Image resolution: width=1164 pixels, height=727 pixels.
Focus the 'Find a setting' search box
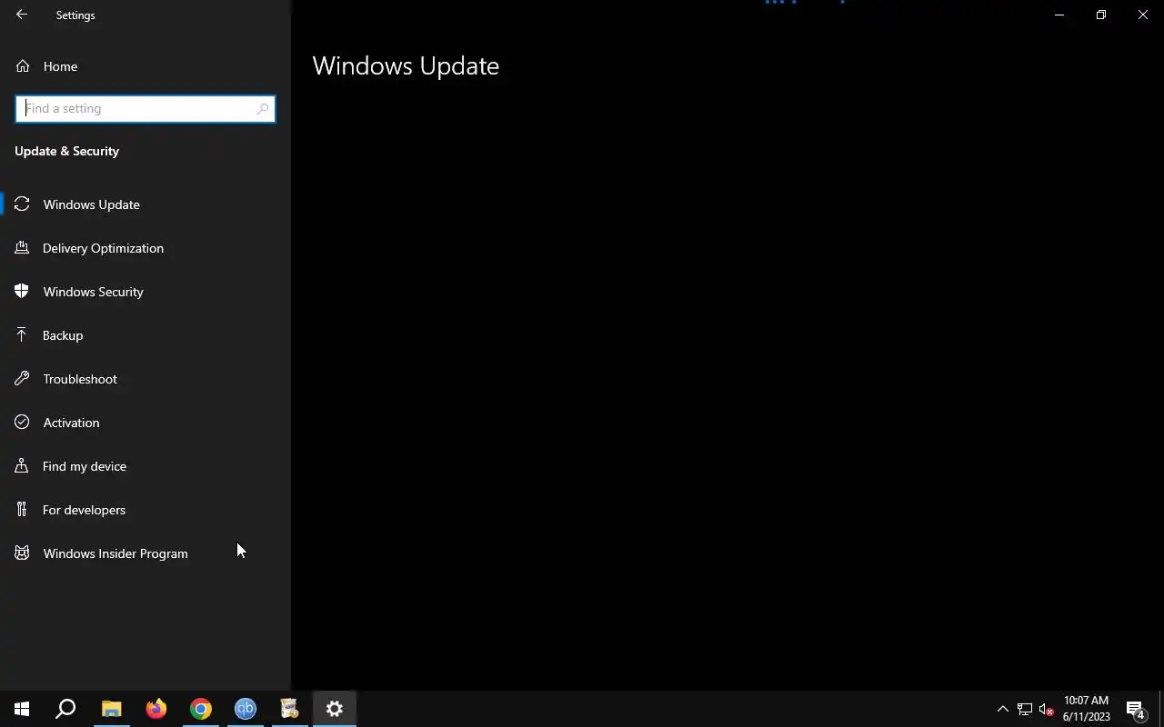[x=145, y=108]
